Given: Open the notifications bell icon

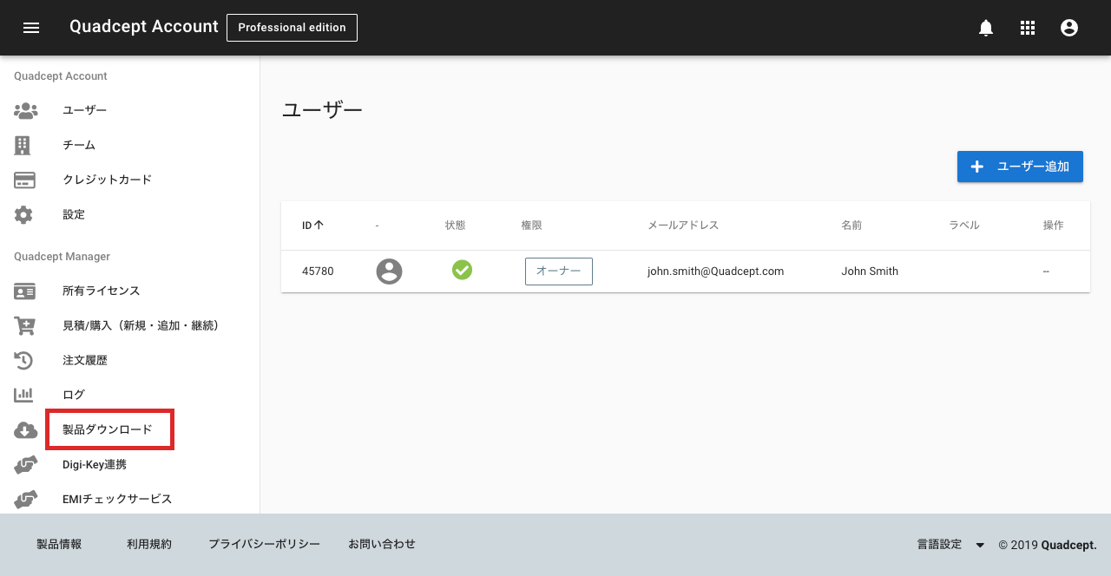Looking at the screenshot, I should click(x=985, y=27).
